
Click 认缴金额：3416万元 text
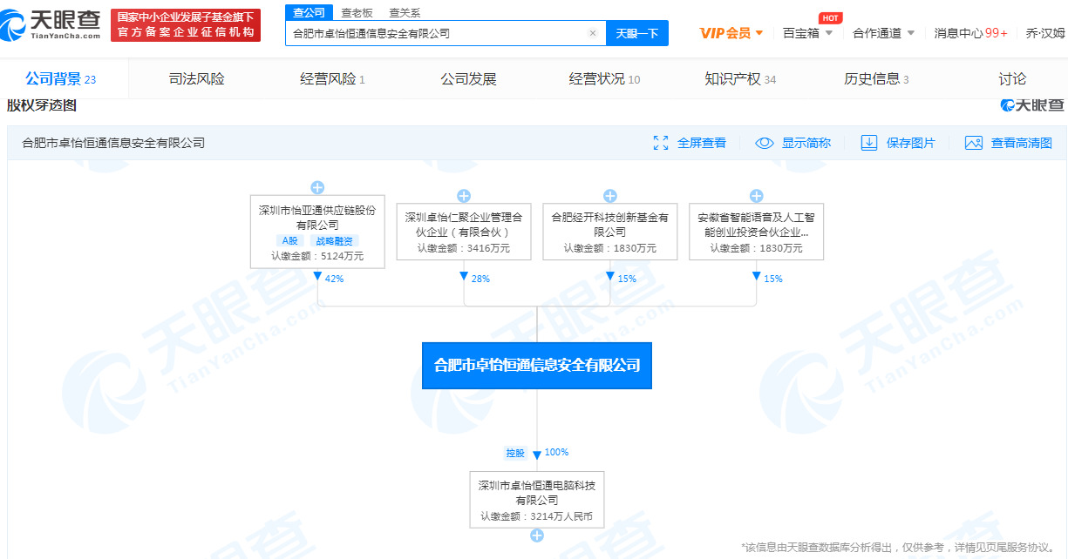(464, 248)
